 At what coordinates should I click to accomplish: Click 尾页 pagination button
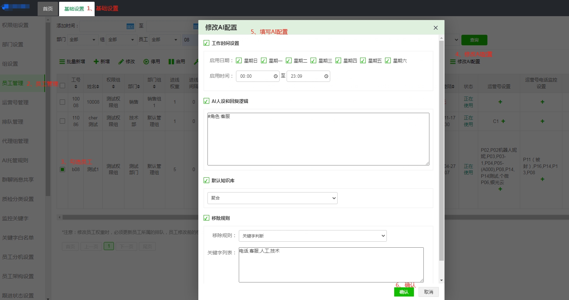tap(147, 246)
